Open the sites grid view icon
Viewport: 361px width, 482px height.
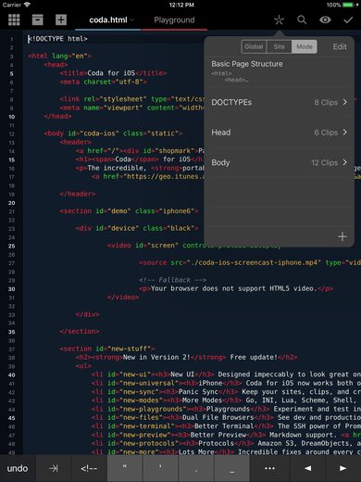(x=14, y=19)
